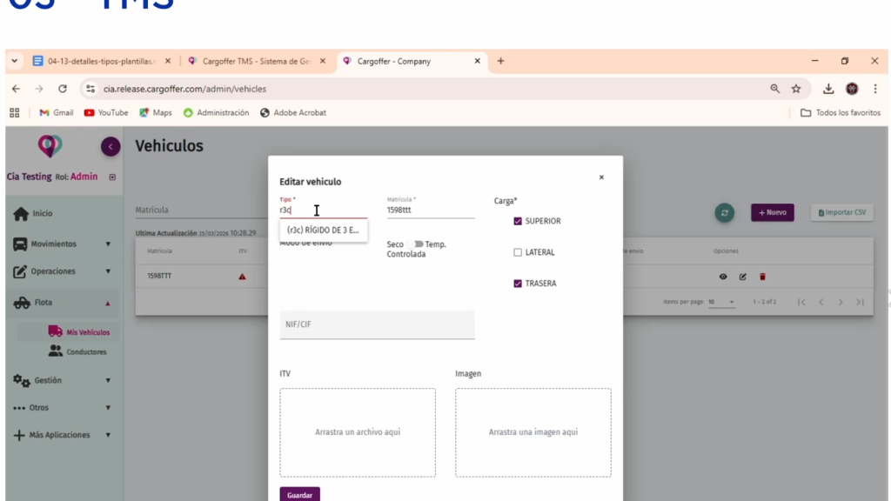The height and width of the screenshot is (501, 891).
Task: Click the green refresh icon button
Action: 724,212
